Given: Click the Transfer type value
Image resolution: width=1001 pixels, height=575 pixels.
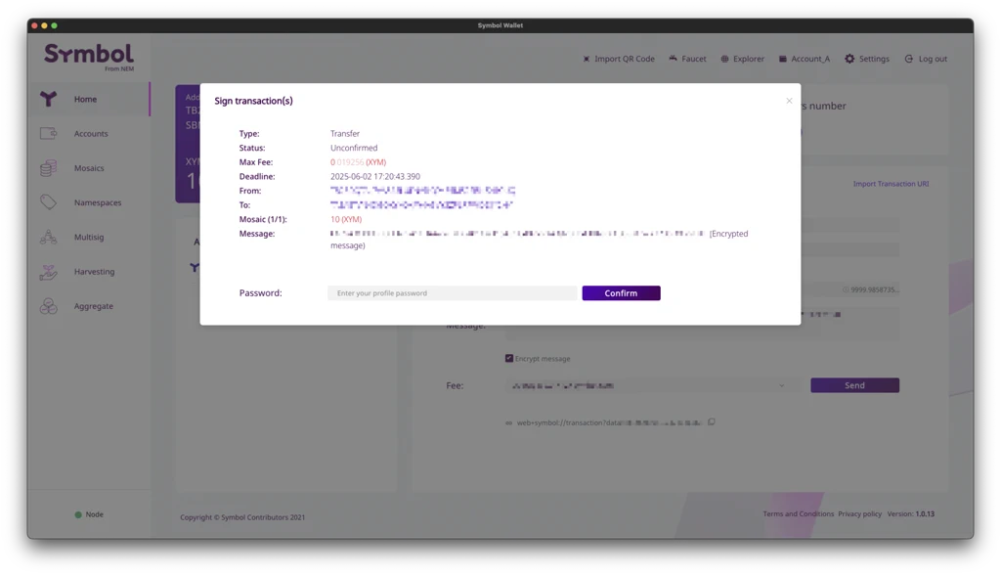Looking at the screenshot, I should pyautogui.click(x=345, y=134).
